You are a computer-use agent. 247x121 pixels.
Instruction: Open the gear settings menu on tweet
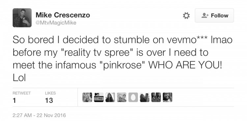(x=186, y=15)
